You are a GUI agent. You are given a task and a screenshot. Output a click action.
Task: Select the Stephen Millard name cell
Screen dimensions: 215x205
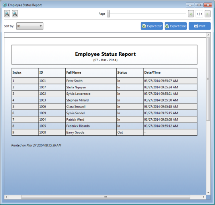tap(91, 100)
